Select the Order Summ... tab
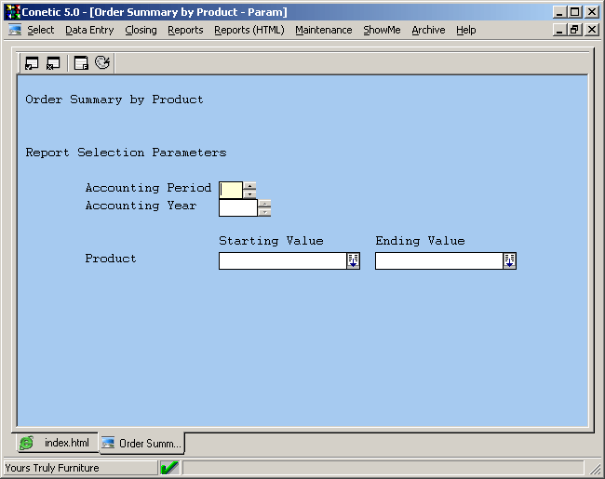Screen dimensions: 605x479 pyautogui.click(x=141, y=443)
